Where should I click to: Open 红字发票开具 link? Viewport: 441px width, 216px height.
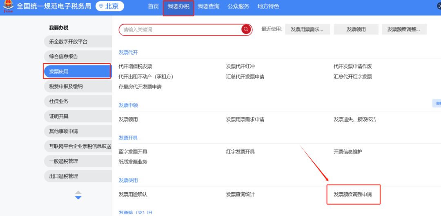(241, 151)
